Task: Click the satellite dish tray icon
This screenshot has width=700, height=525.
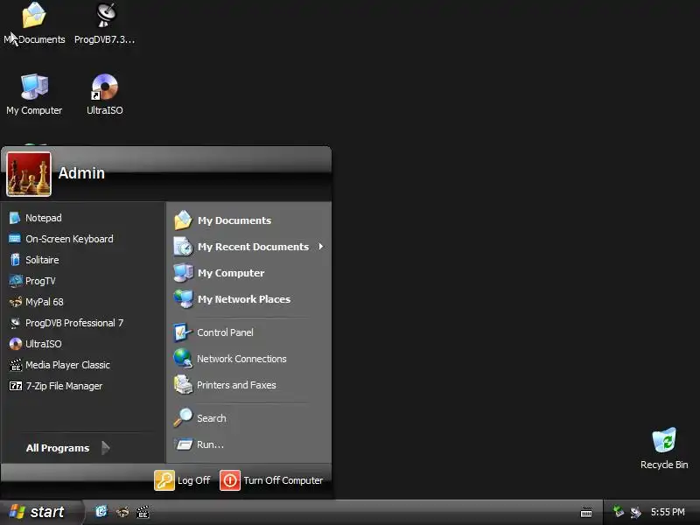Action: click(x=635, y=512)
